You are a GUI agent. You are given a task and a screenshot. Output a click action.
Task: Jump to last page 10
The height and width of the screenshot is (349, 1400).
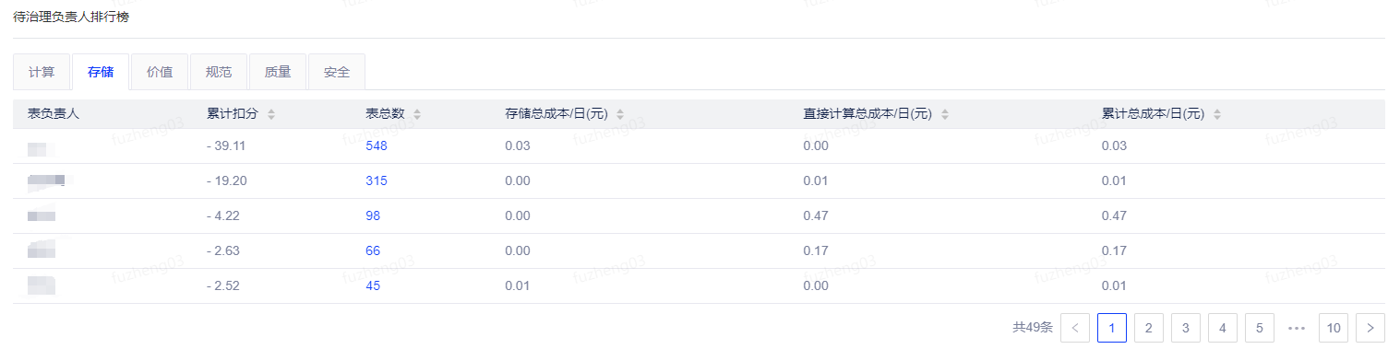[1334, 327]
